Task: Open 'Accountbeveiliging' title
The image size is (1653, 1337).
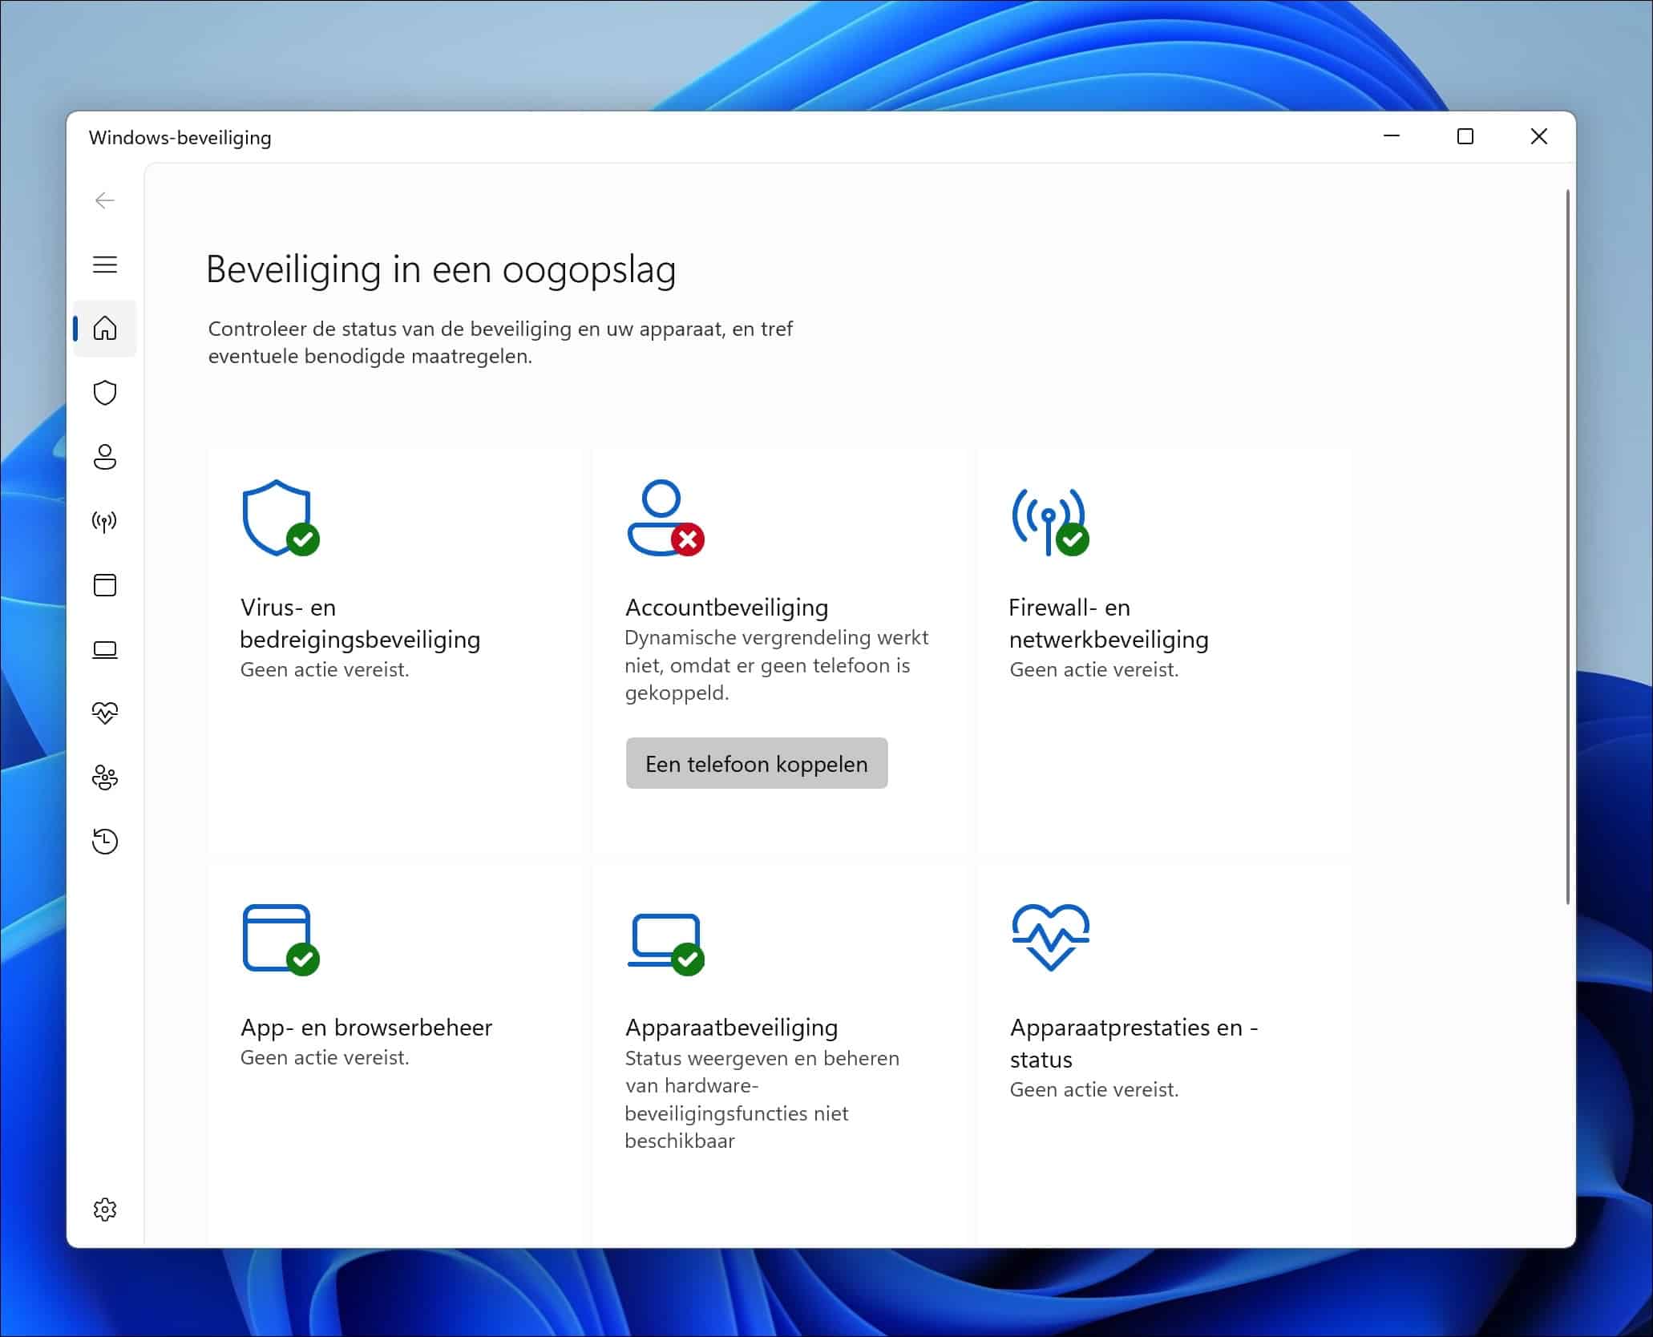Action: pos(726,608)
